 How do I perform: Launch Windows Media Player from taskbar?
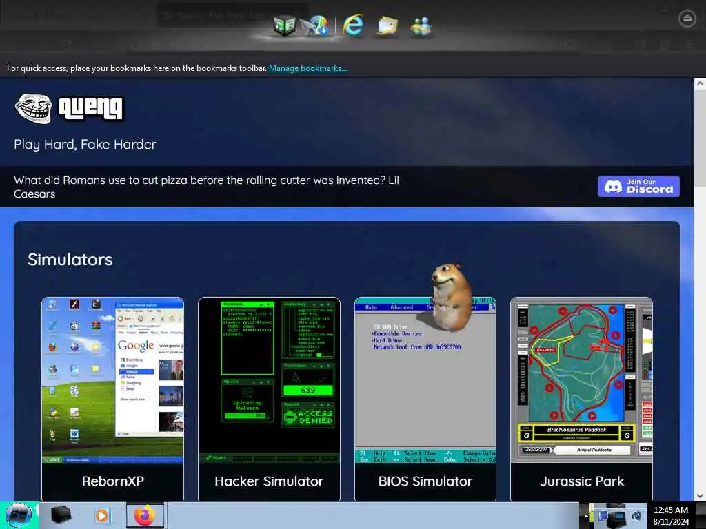click(102, 515)
